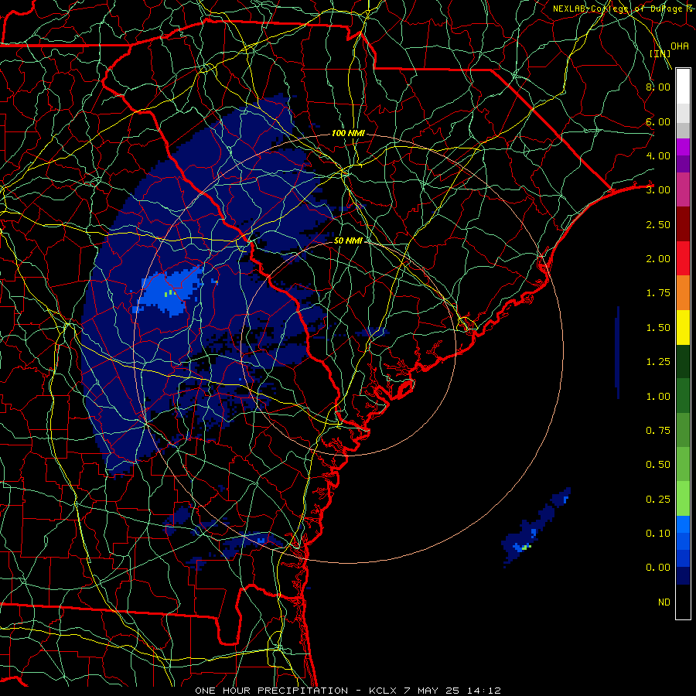The width and height of the screenshot is (696, 696).
Task: Click the narrow vertical blue strip offshore
Action: point(617,353)
